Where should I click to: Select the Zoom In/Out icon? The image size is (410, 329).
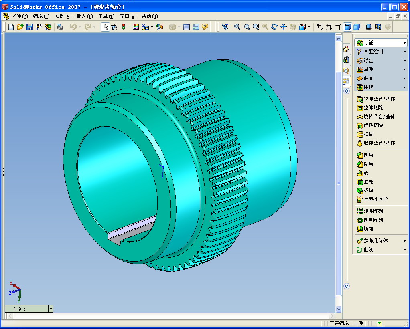(256, 26)
